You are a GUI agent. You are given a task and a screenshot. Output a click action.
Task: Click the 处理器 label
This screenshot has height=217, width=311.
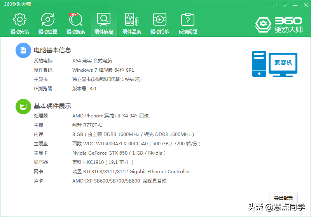coord(41,115)
